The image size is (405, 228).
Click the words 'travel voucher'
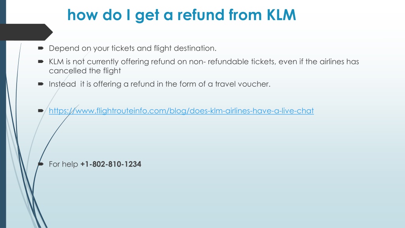tap(242, 84)
